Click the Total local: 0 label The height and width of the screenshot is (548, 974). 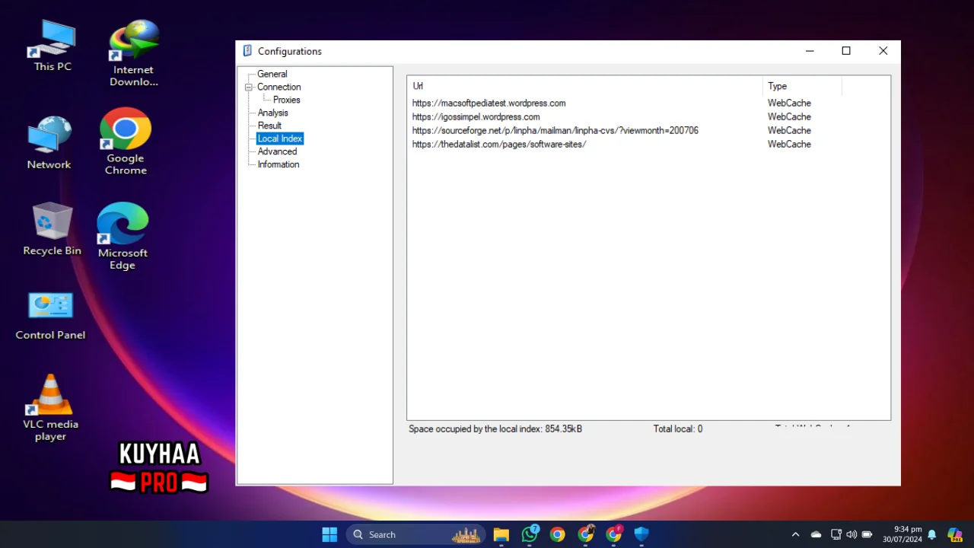tap(678, 429)
